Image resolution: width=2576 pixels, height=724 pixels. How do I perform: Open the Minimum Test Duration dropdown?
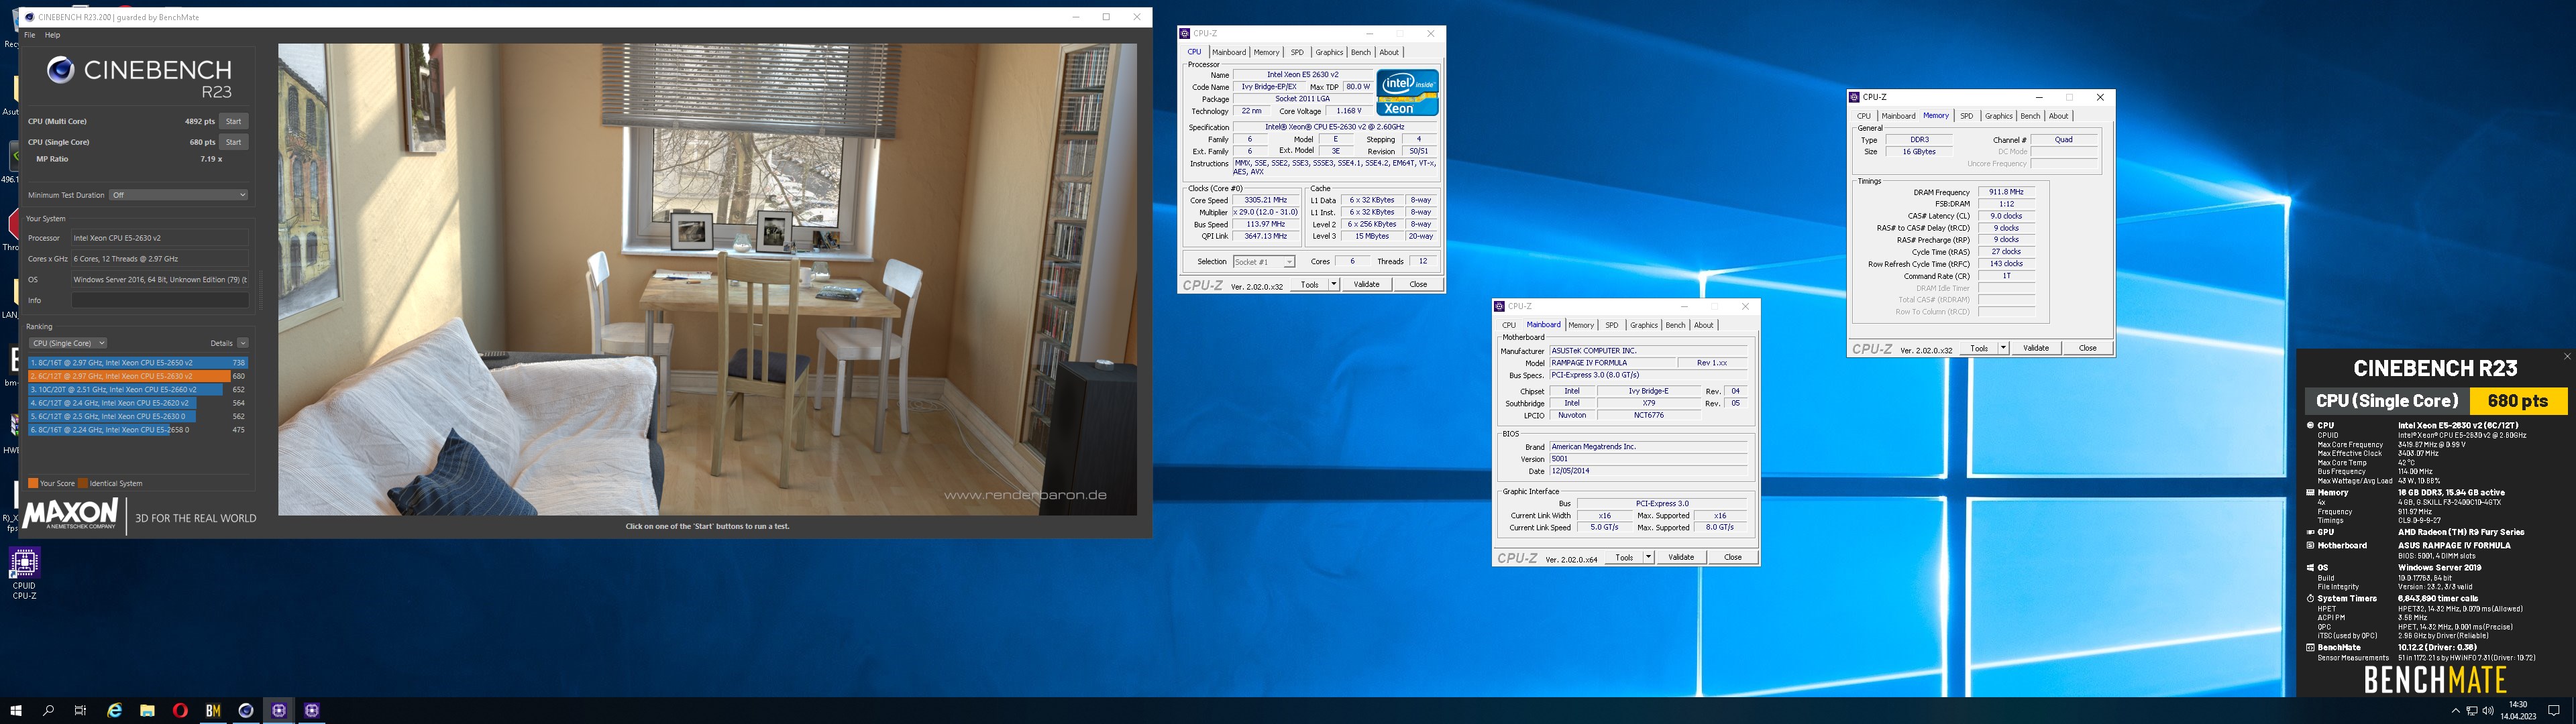click(178, 195)
